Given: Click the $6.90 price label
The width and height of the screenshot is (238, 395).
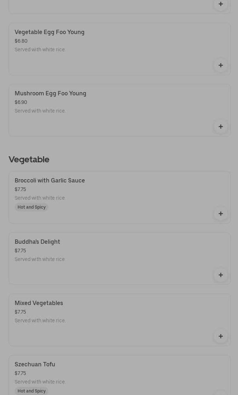Looking at the screenshot, I should pyautogui.click(x=21, y=103).
